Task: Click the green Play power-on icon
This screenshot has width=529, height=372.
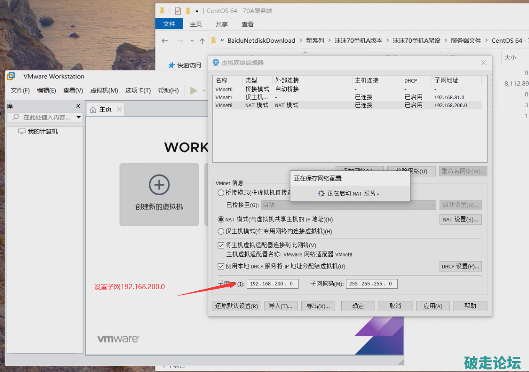Action: (x=194, y=90)
